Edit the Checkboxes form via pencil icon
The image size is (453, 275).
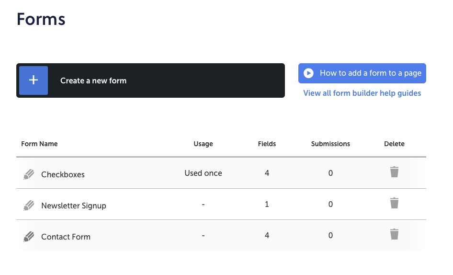point(29,174)
